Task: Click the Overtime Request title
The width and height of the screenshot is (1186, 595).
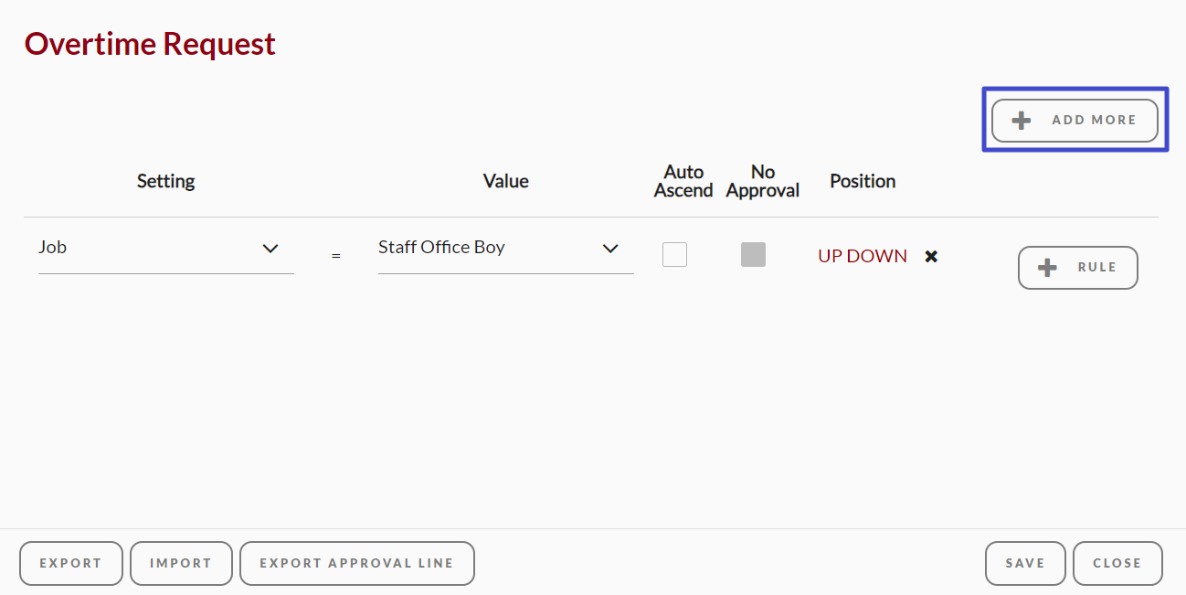Action: tap(150, 44)
